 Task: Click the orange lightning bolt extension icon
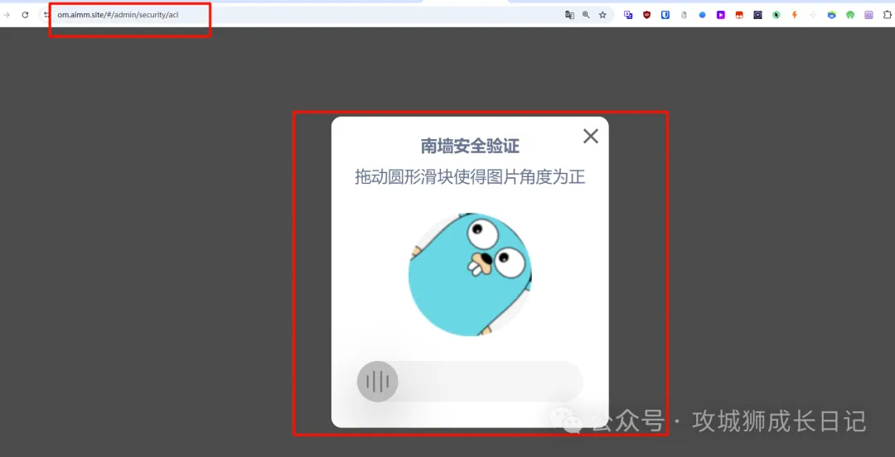click(795, 15)
